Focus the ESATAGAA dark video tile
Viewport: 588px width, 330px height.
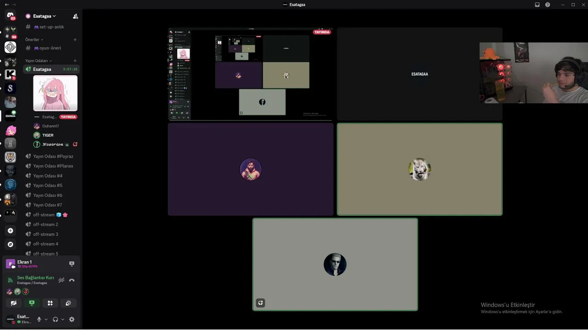click(419, 74)
